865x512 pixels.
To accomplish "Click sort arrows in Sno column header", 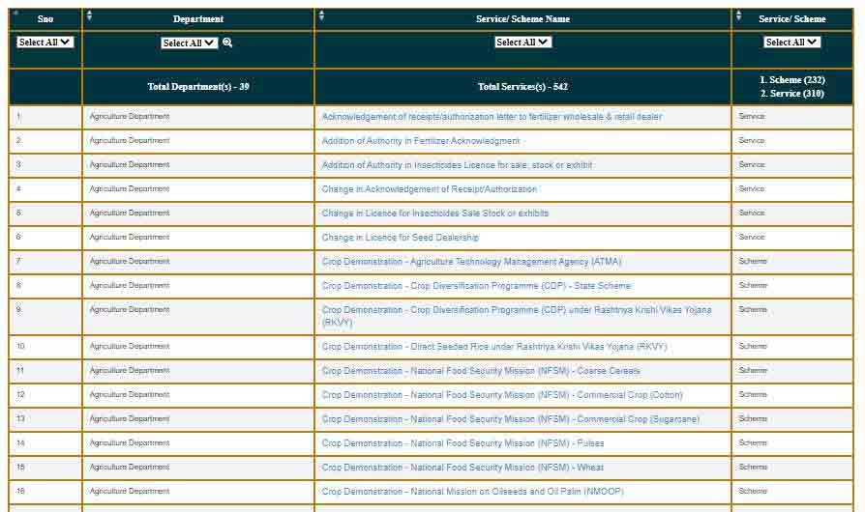I will (15, 14).
